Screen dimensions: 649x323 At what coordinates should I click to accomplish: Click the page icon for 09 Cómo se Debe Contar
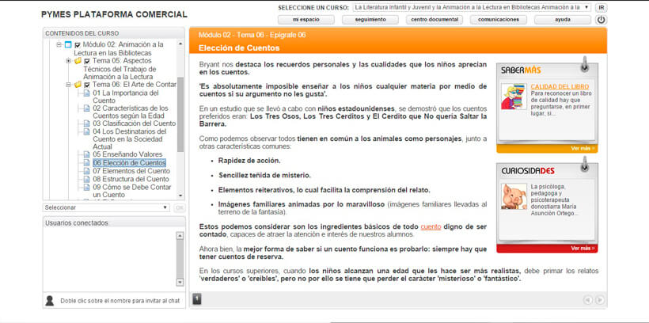tap(86, 187)
